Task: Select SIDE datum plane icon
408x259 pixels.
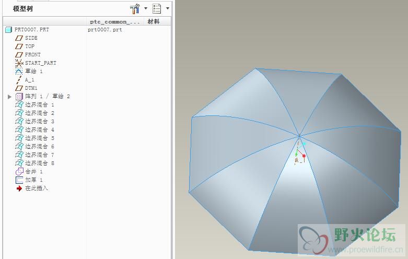Action: click(19, 38)
